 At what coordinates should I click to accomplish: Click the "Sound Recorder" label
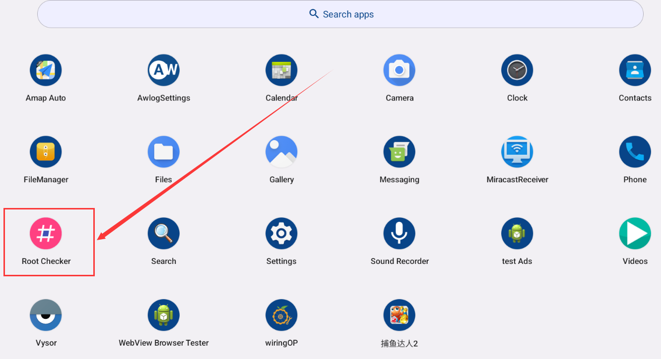(399, 261)
